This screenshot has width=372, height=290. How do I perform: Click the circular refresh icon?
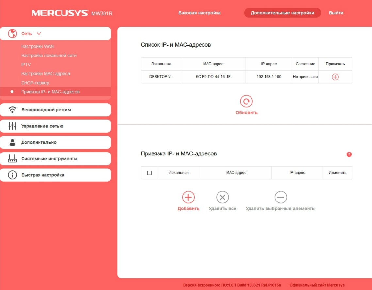click(246, 101)
